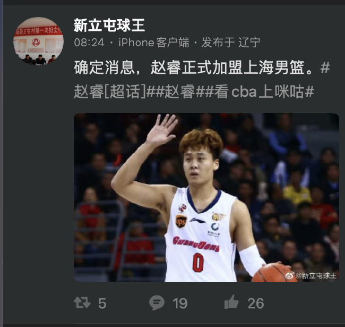Open the middle #赵睿# hashtag

pos(180,91)
